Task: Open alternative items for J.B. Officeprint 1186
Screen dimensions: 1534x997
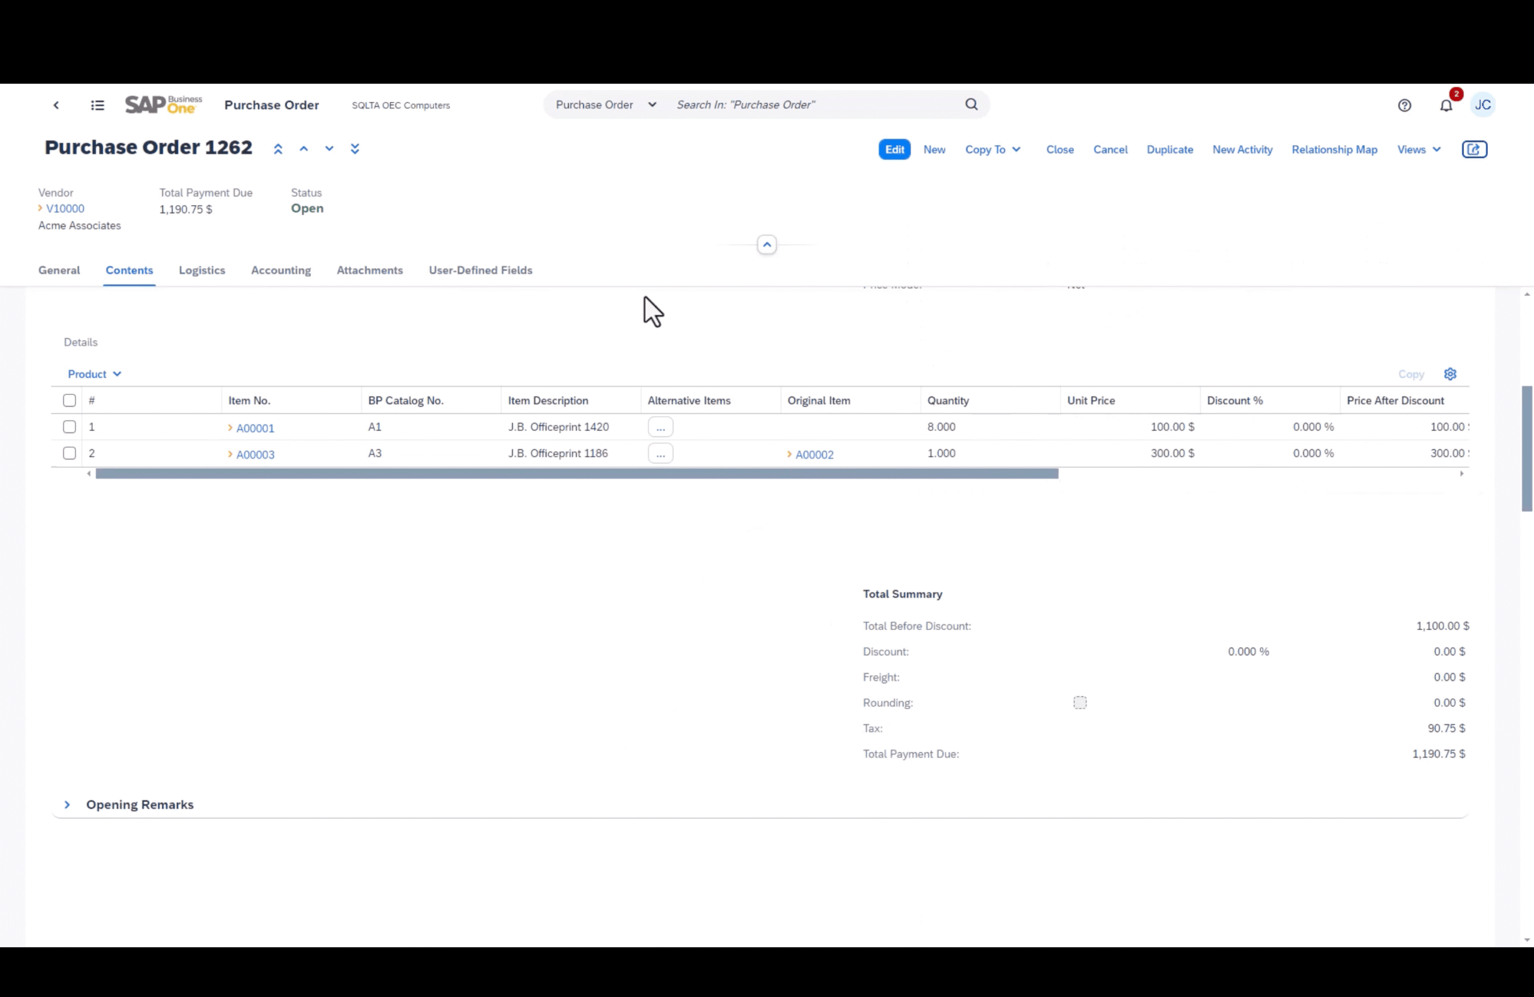Action: point(660,453)
